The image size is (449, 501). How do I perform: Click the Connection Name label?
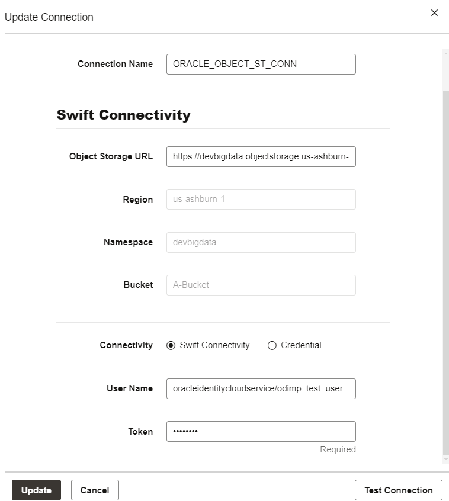click(115, 64)
